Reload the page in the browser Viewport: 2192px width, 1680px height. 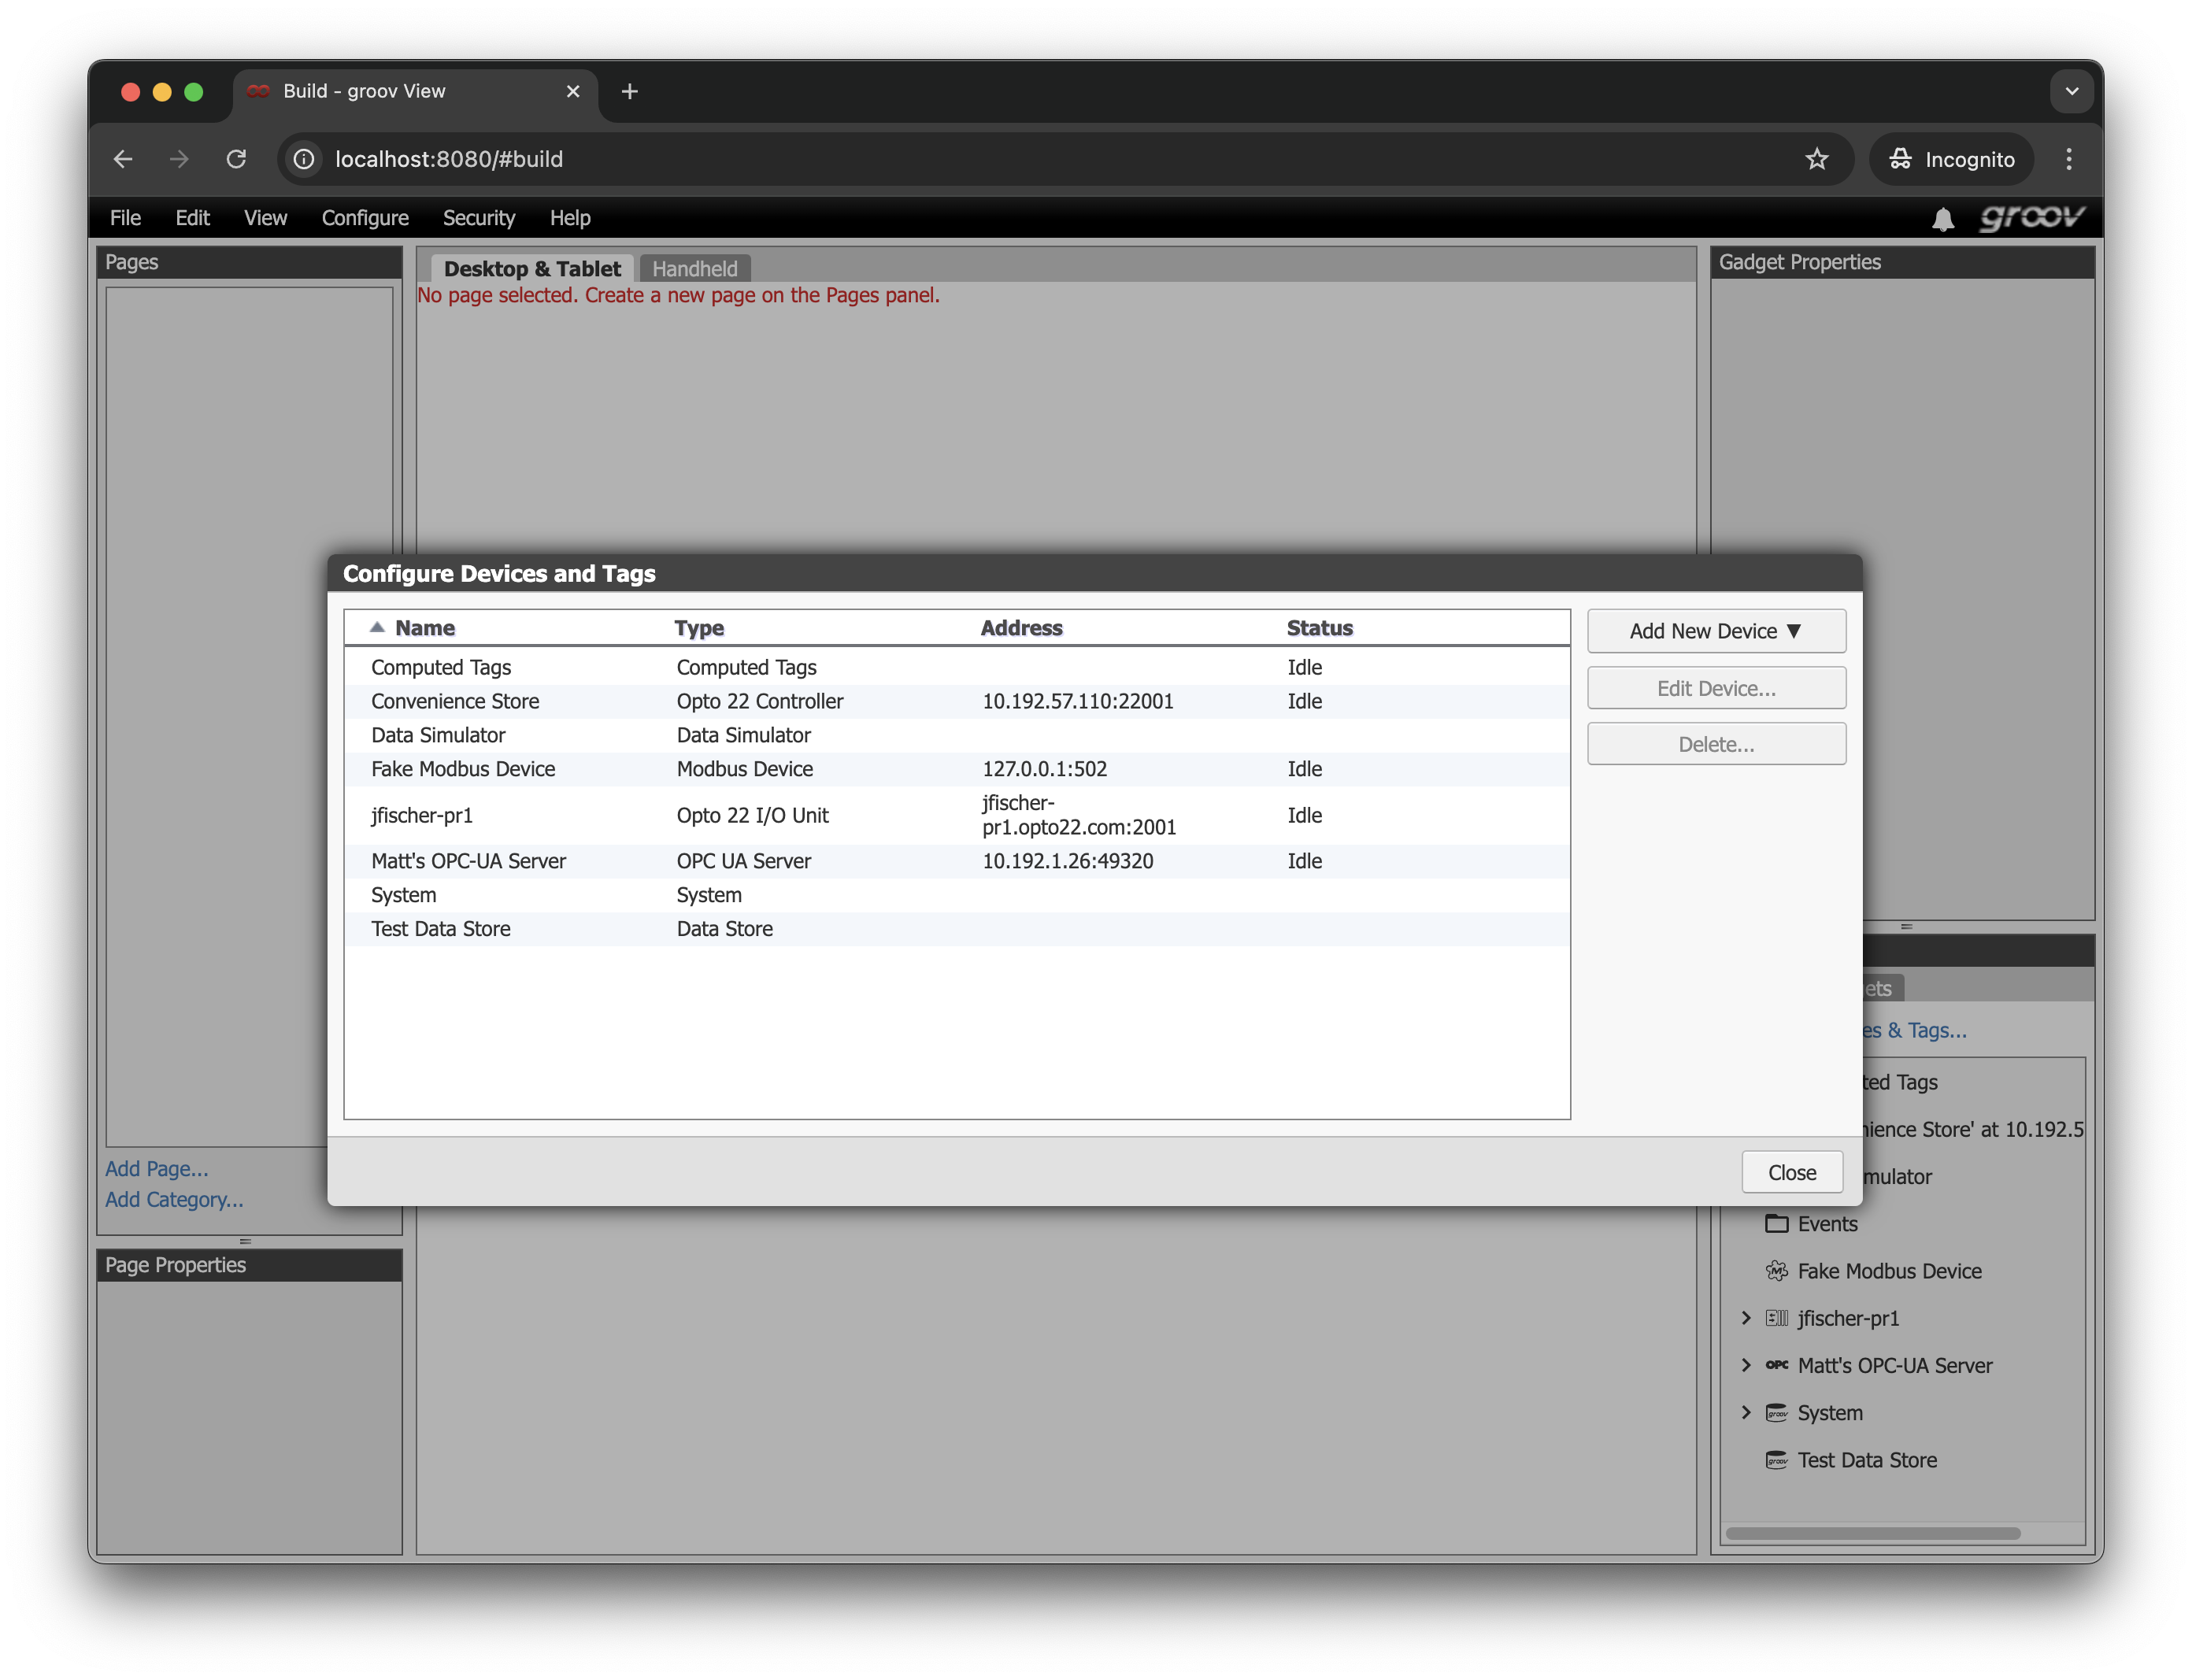236,159
